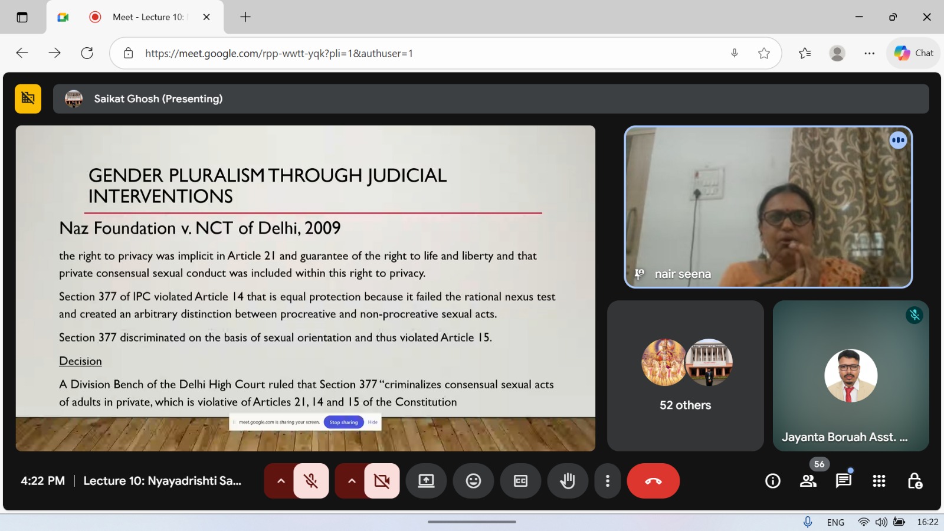This screenshot has height=531, width=944.
Task: Expand the audio settings chevron
Action: [x=281, y=481]
